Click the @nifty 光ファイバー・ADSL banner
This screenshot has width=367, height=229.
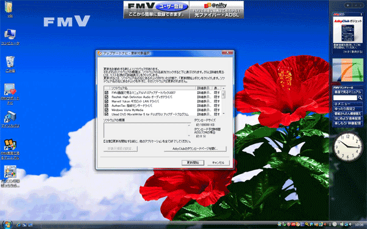(x=217, y=10)
